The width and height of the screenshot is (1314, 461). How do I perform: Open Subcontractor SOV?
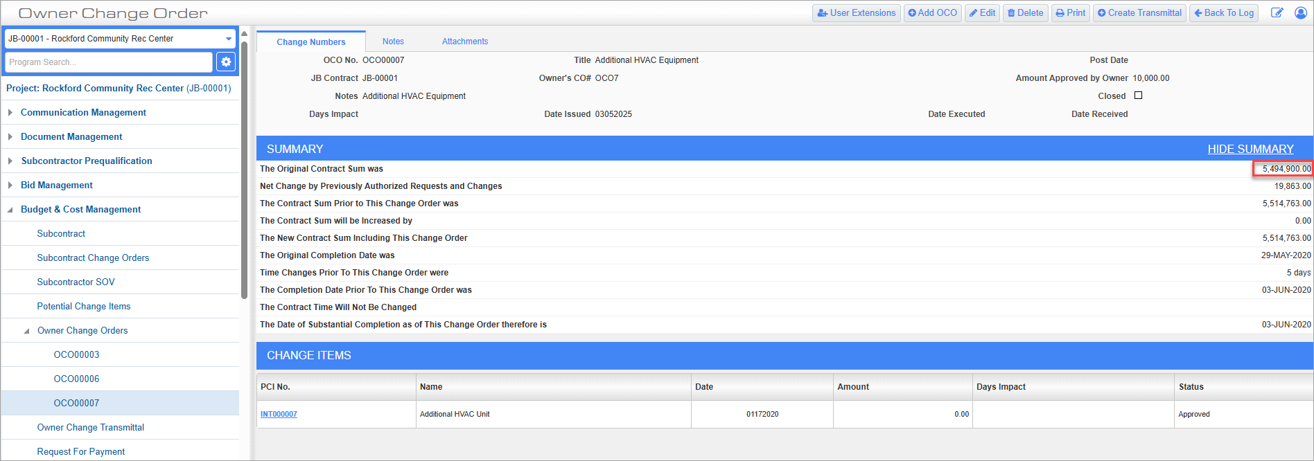(76, 282)
